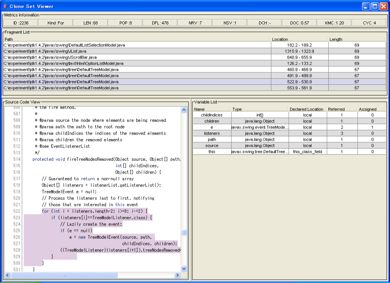Sort variables by Referred column header
Screen dimensions: 390x283
(x=341, y=109)
